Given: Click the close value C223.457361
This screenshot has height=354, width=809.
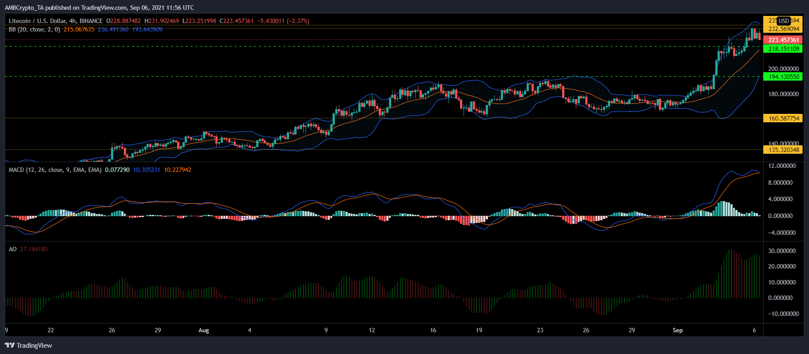Looking at the screenshot, I should pyautogui.click(x=237, y=21).
